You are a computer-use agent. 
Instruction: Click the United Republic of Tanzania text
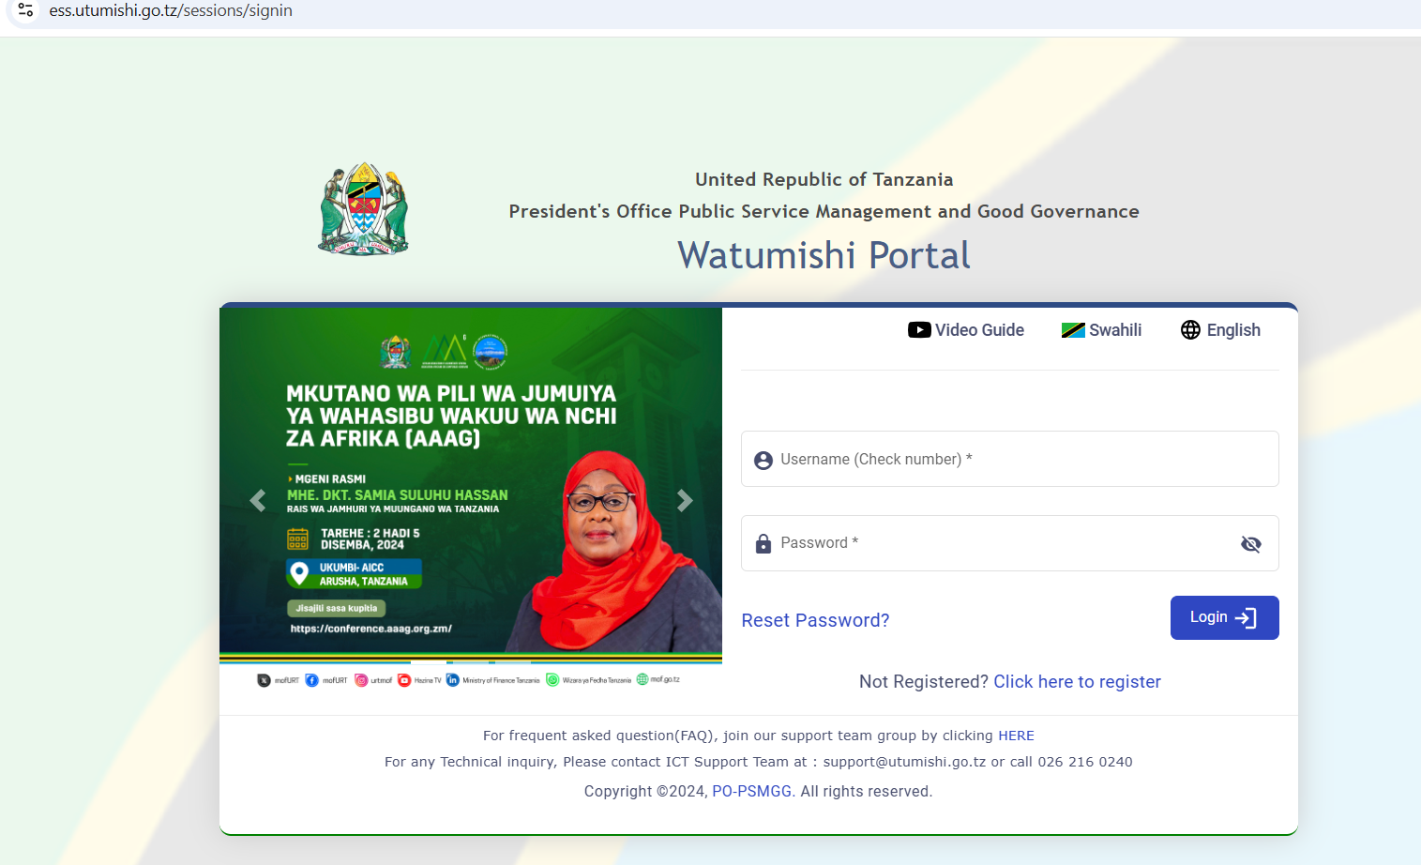coord(824,179)
